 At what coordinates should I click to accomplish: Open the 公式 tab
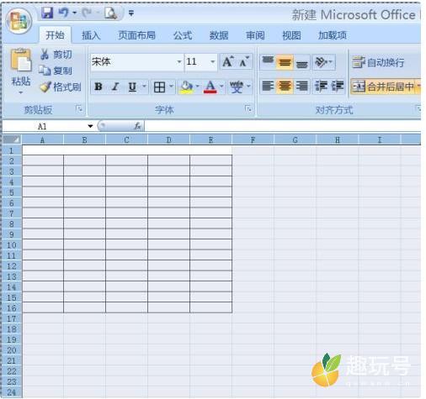click(x=183, y=35)
